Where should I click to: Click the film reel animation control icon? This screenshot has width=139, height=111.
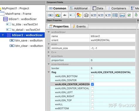86,15
